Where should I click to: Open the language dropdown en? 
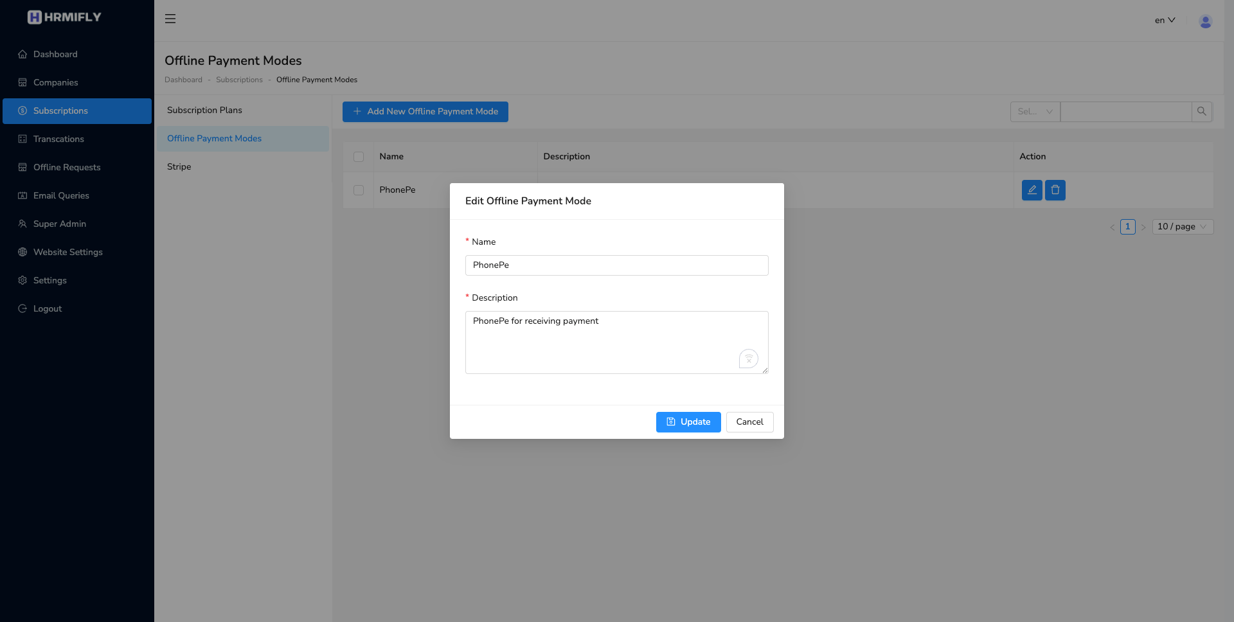pyautogui.click(x=1165, y=20)
